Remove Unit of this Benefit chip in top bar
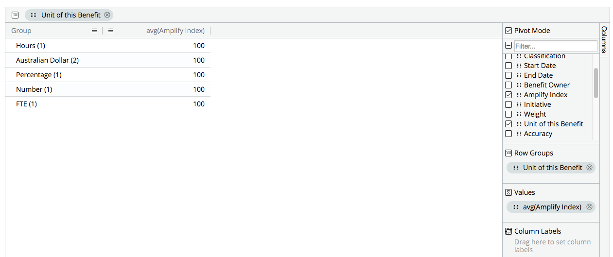The image size is (613, 257). click(107, 15)
